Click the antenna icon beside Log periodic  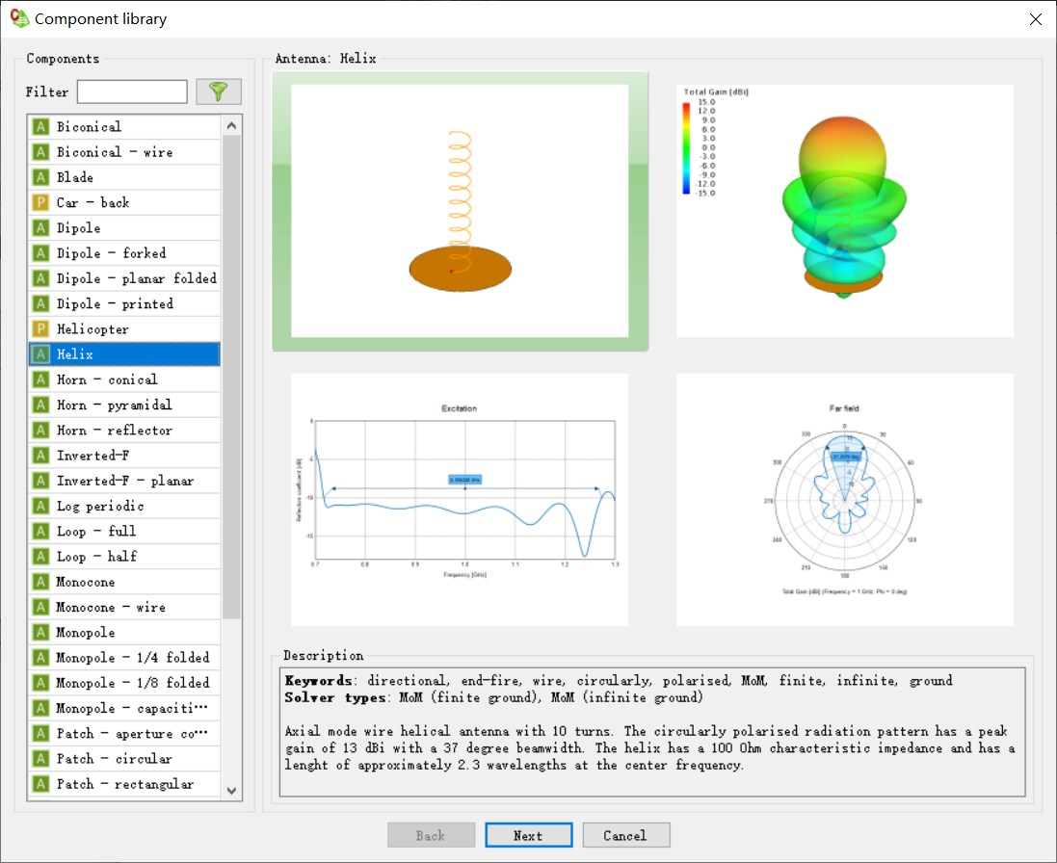coord(41,506)
